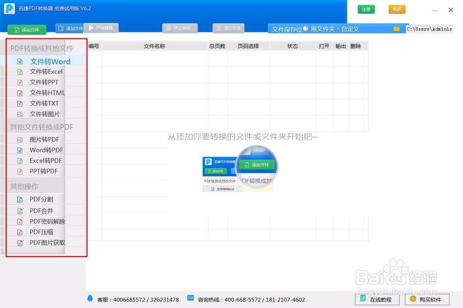
Task: Click the 总页数 column header
Action: (218, 46)
